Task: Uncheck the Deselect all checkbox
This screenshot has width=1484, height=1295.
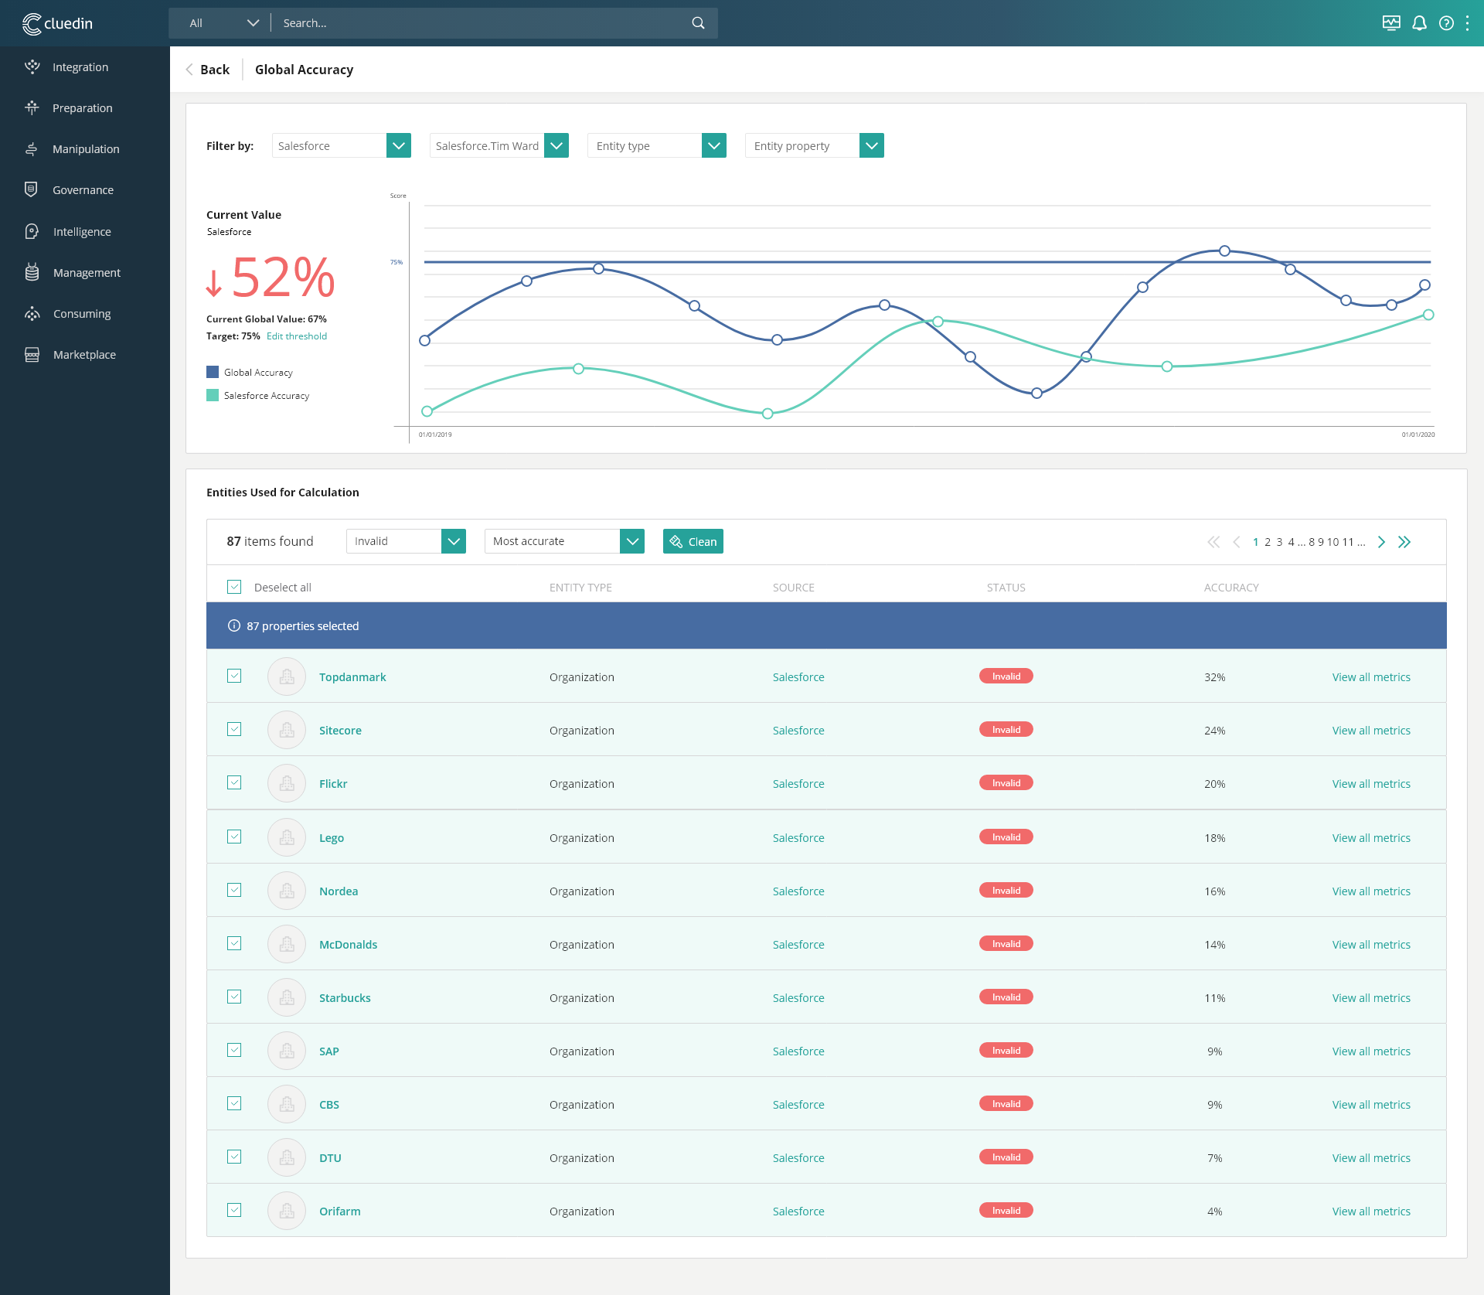Action: 234,587
